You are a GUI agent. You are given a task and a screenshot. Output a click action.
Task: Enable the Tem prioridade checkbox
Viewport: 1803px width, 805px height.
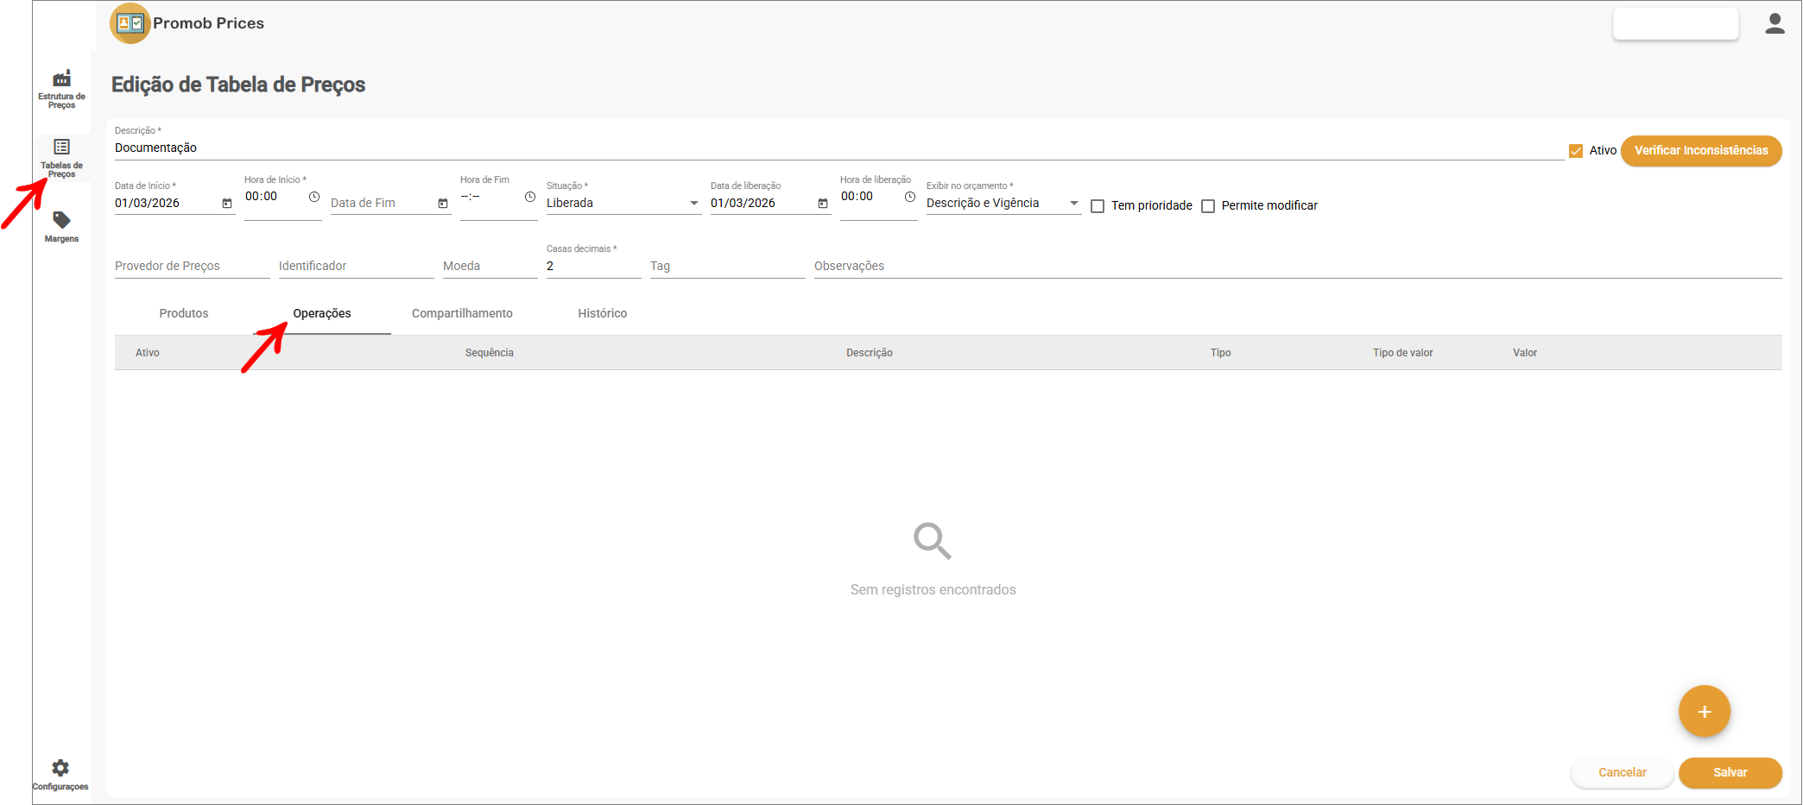point(1098,206)
